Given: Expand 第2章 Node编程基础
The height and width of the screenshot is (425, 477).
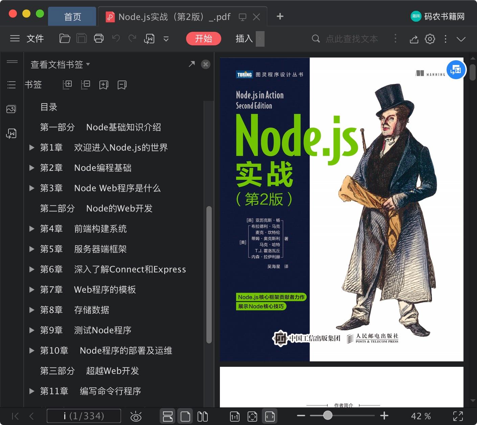Looking at the screenshot, I should (32, 168).
